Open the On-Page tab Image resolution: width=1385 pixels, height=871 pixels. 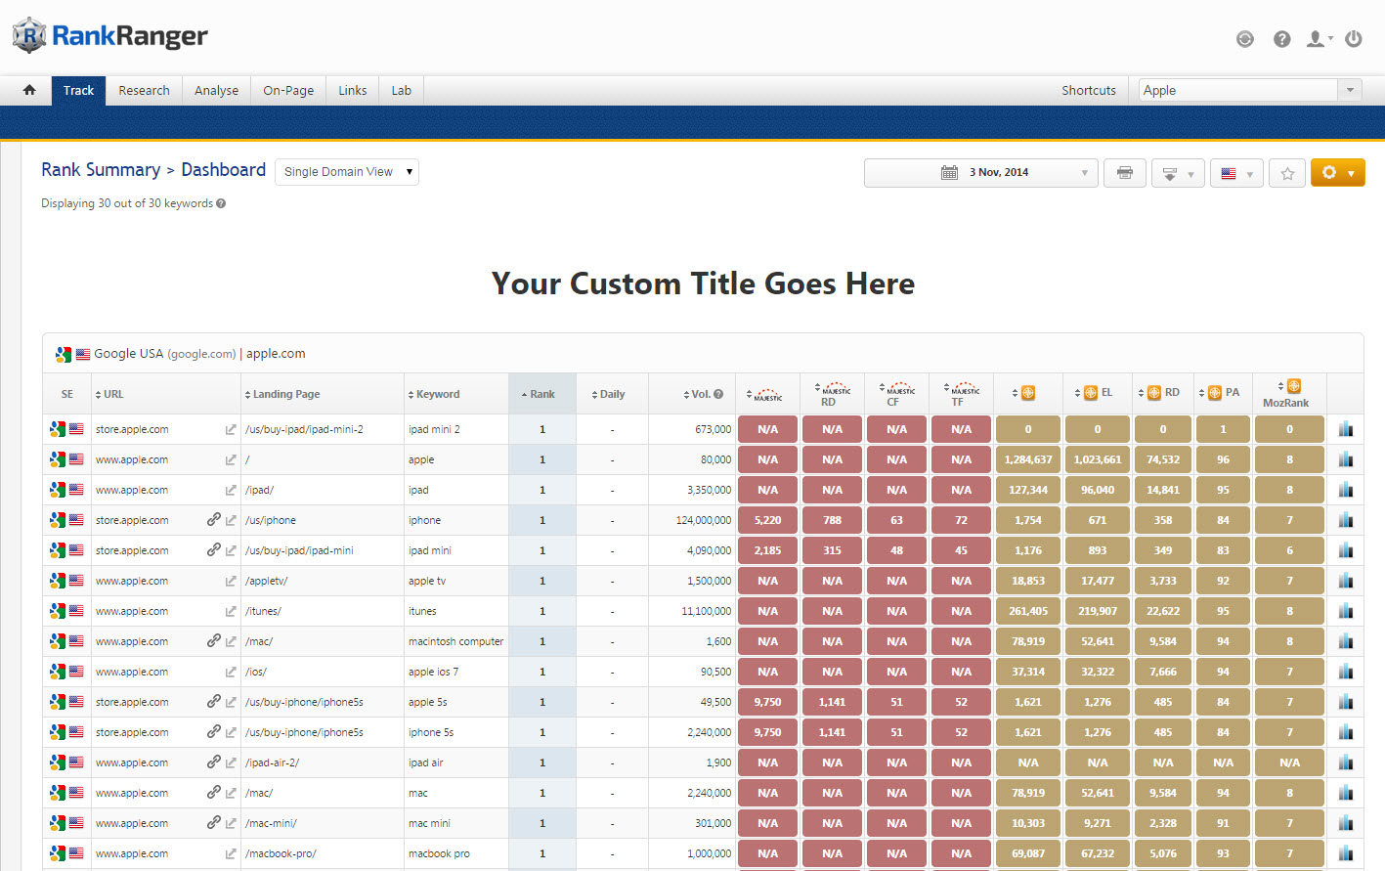pos(288,90)
